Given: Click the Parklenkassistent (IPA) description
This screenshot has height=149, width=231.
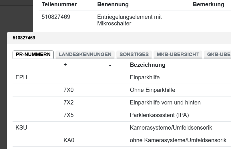Looking at the screenshot, I should pos(159,115).
